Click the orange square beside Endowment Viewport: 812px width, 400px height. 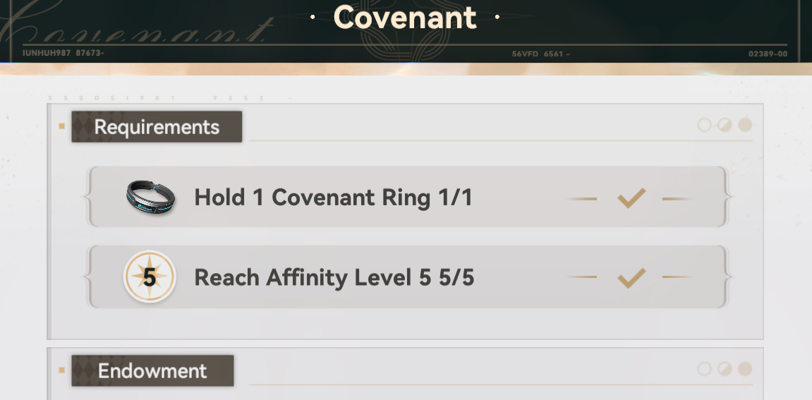pos(62,370)
